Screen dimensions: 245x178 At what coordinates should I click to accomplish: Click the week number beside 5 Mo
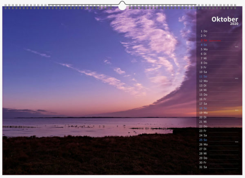point(236,47)
